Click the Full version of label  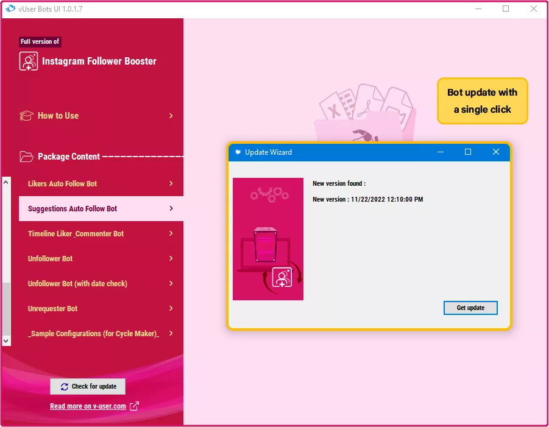click(x=40, y=41)
